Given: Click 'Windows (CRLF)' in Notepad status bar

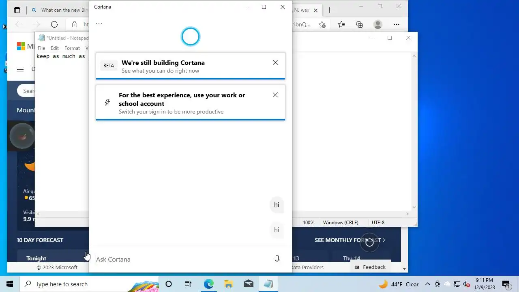Looking at the screenshot, I should point(341,223).
